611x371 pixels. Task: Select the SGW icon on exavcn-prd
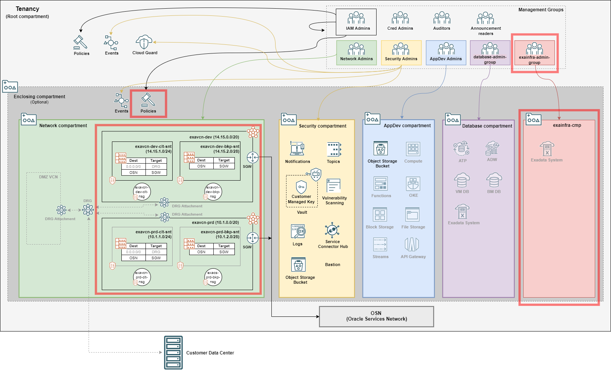[x=253, y=238]
